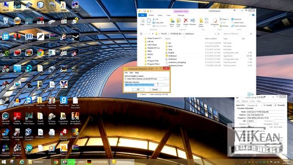Click the Up arrow beside the address bar
Screen dimensions: 293x165
click(x=152, y=34)
